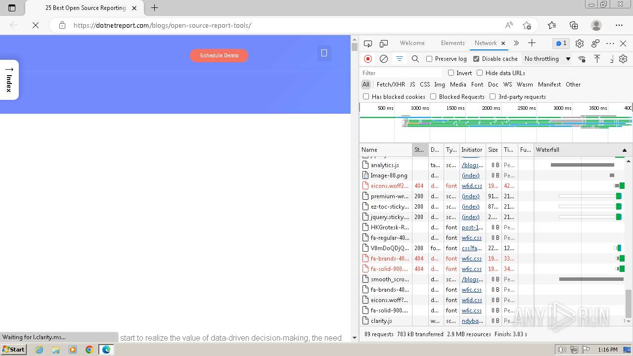This screenshot has width=633, height=356.
Task: Open Network panel settings gear
Action: 623,59
